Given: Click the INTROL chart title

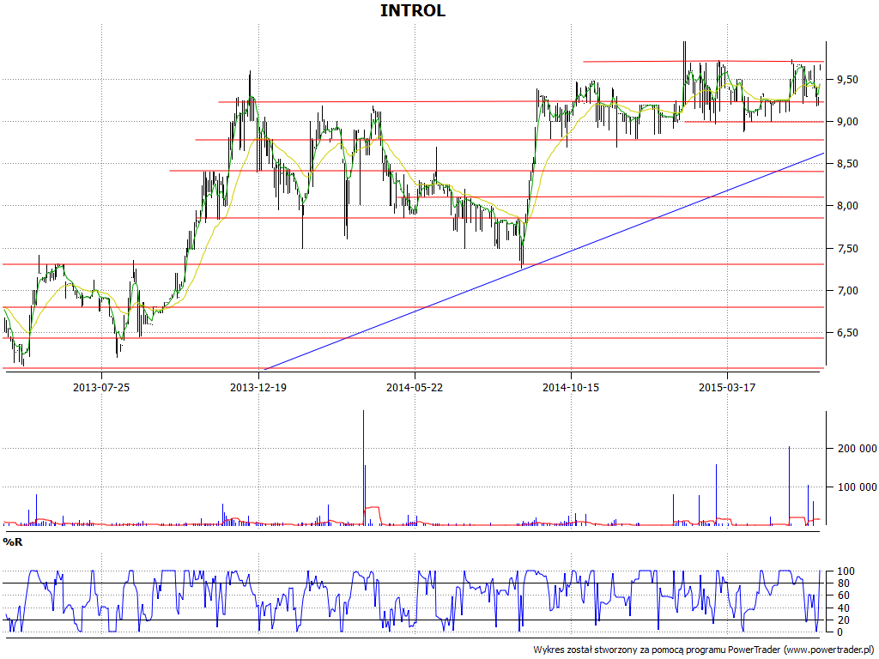Looking at the screenshot, I should (413, 10).
